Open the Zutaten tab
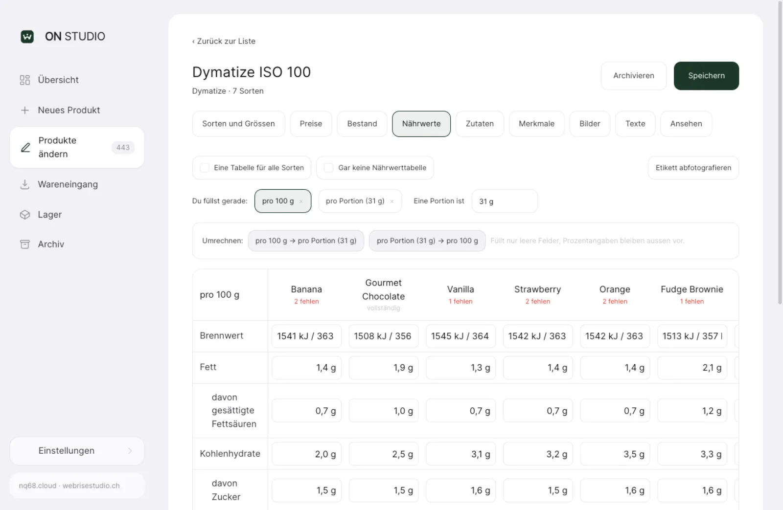Viewport: 783px width, 510px height. [480, 124]
